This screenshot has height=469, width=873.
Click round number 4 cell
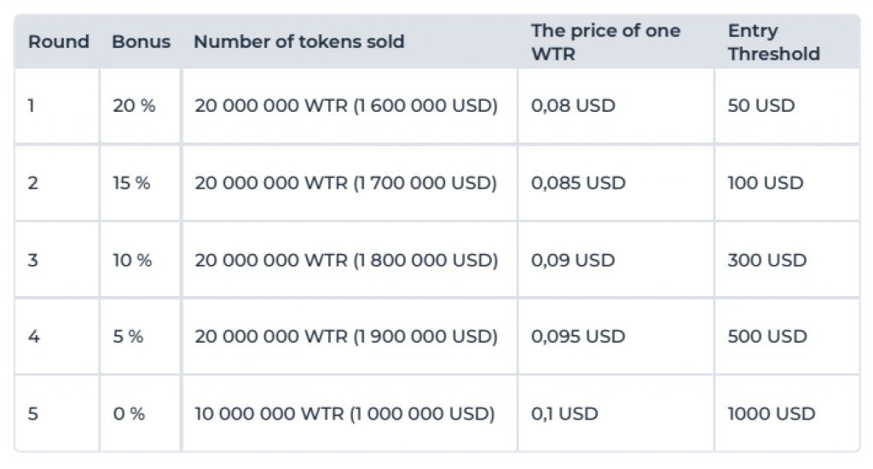pyautogui.click(x=34, y=337)
